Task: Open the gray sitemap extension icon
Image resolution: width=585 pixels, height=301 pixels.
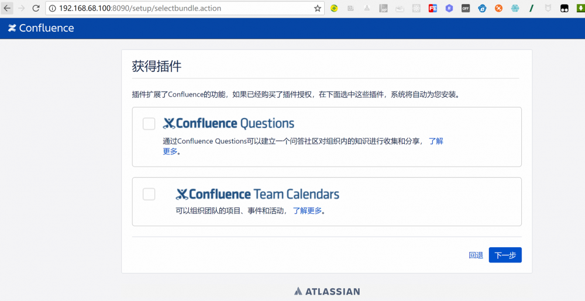Action: pyautogui.click(x=367, y=8)
